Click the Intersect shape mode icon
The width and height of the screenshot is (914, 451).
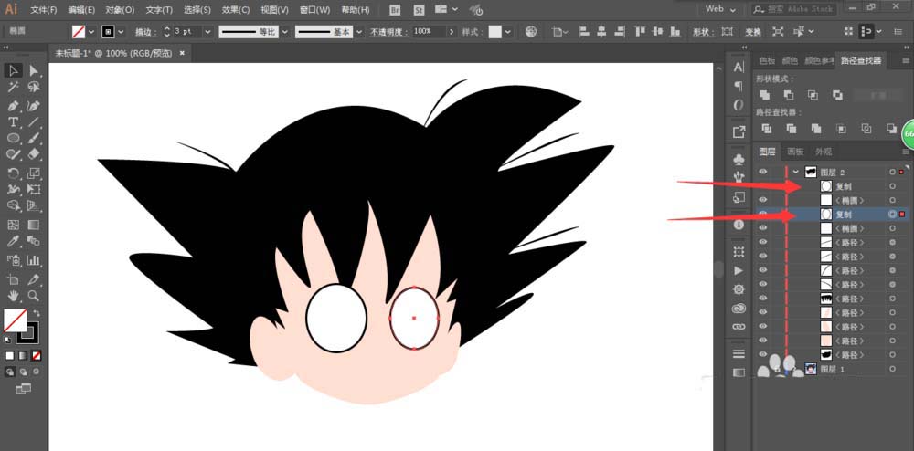click(813, 95)
